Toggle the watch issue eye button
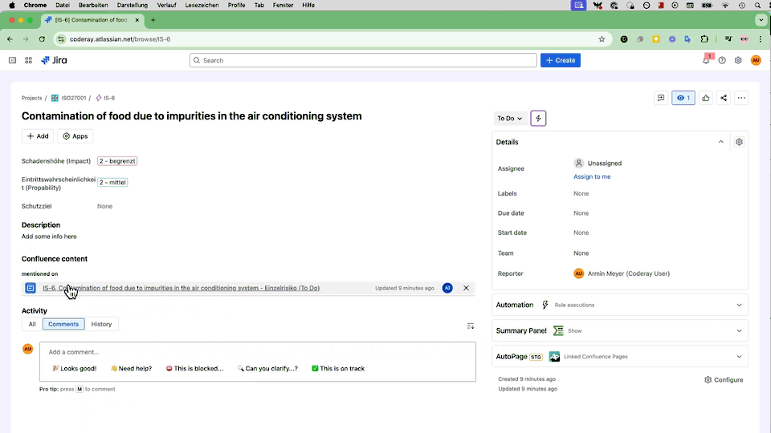 (683, 98)
